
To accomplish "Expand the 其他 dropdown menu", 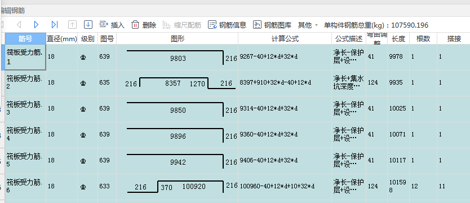I will (x=308, y=25).
